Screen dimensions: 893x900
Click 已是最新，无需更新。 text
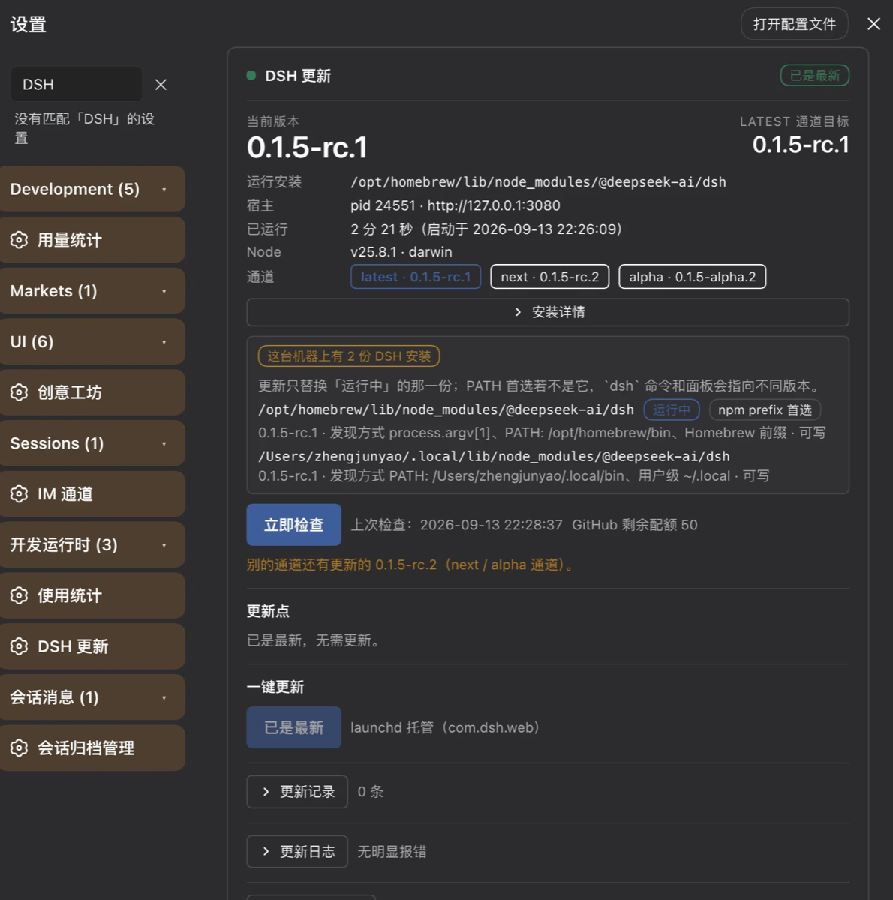tap(315, 640)
